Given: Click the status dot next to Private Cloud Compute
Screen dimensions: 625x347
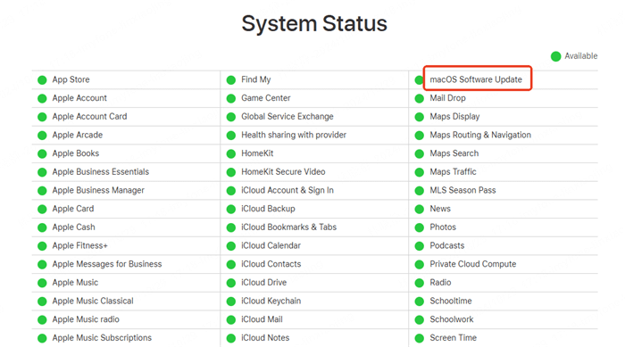Looking at the screenshot, I should (420, 265).
